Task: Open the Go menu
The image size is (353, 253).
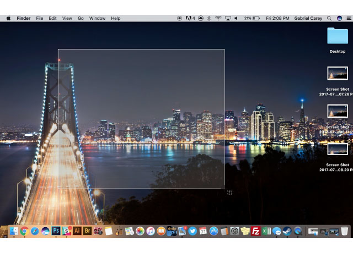Action: (x=81, y=18)
